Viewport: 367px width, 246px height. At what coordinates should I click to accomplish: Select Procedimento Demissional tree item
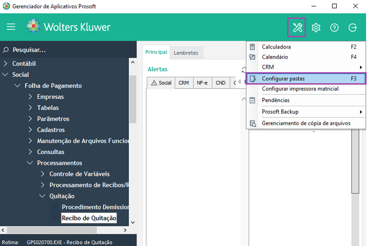pyautogui.click(x=95, y=207)
